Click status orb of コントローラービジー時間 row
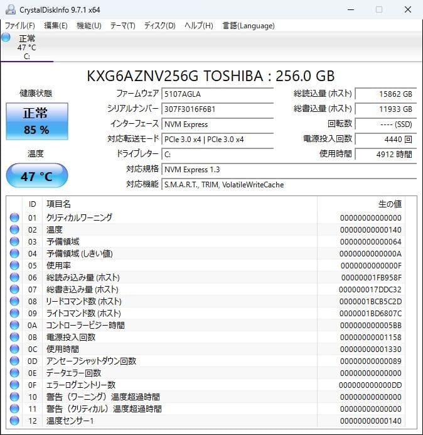 coord(14,325)
